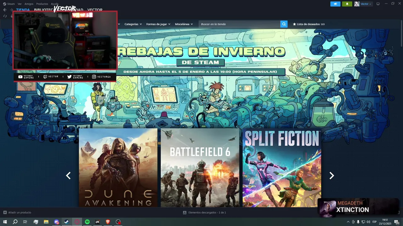Viewport: 403px width, 226px height.
Task: Open Spotify from the taskbar
Action: coord(87,222)
